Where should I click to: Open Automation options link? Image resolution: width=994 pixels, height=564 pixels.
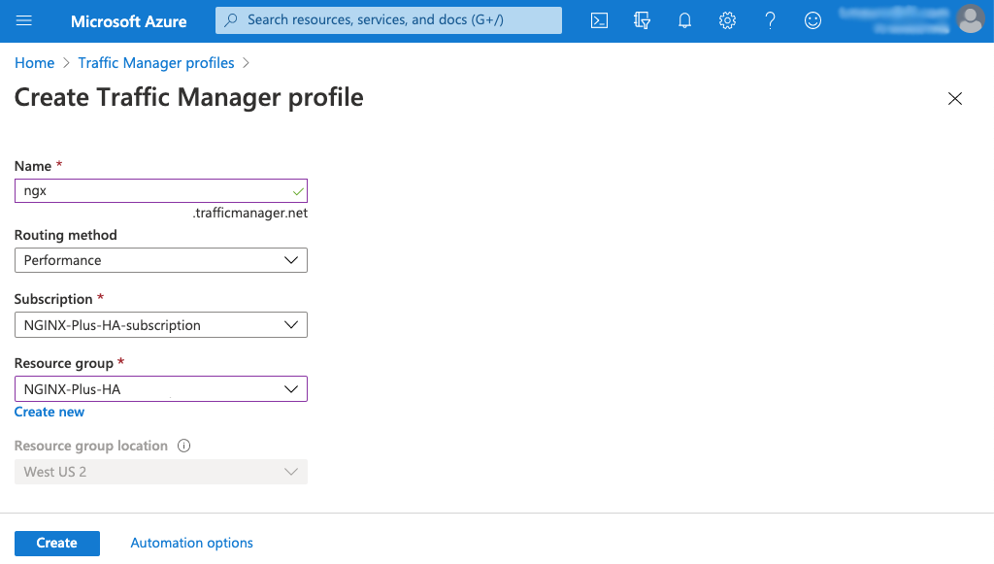pyautogui.click(x=191, y=543)
